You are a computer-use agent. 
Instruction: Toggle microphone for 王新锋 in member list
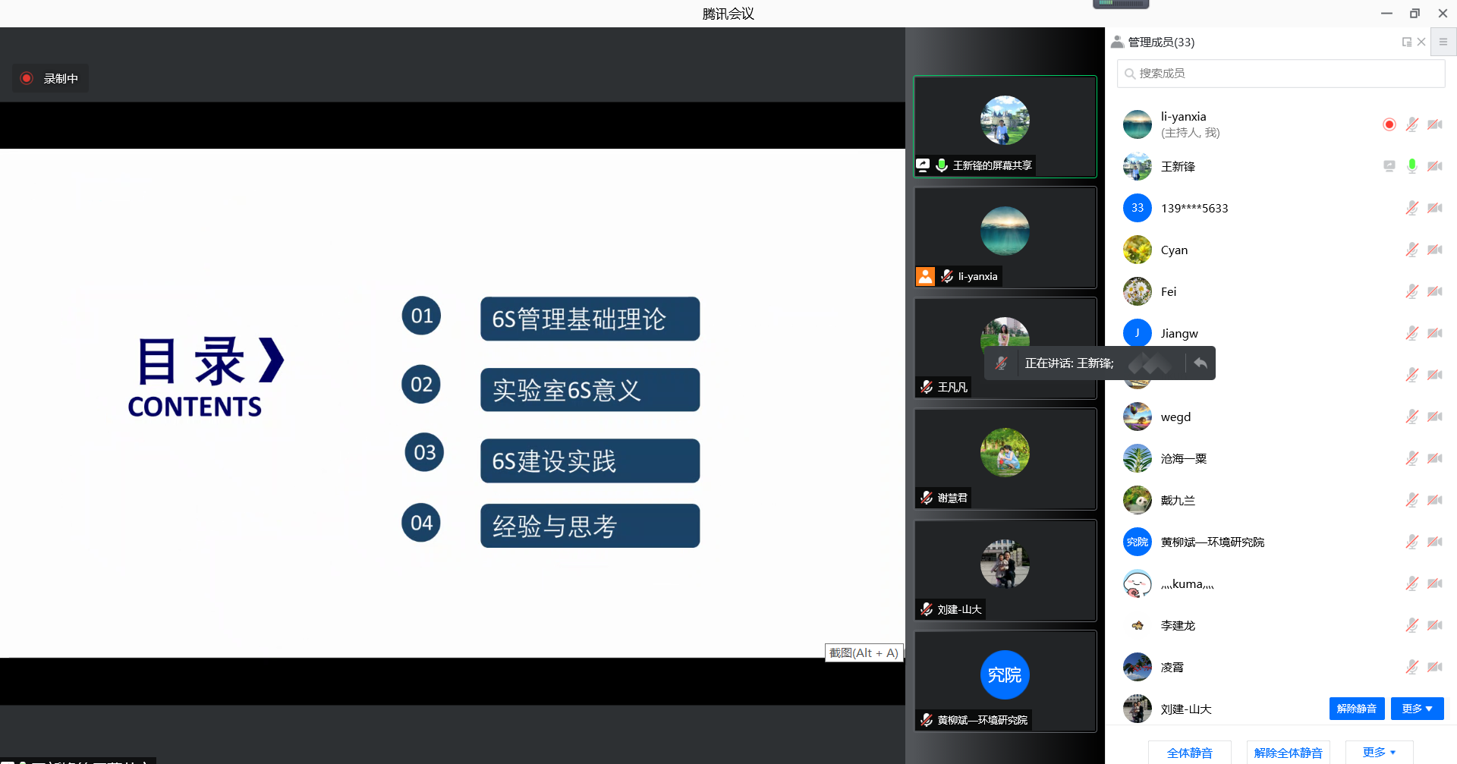pyautogui.click(x=1411, y=166)
